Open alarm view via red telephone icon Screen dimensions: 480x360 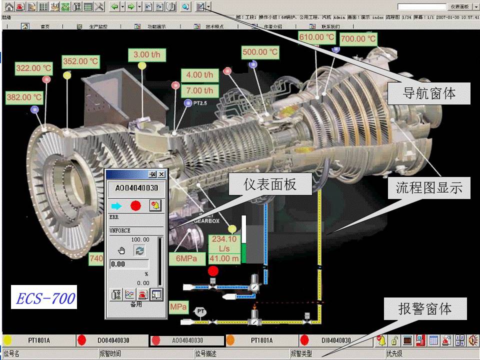(20, 7)
